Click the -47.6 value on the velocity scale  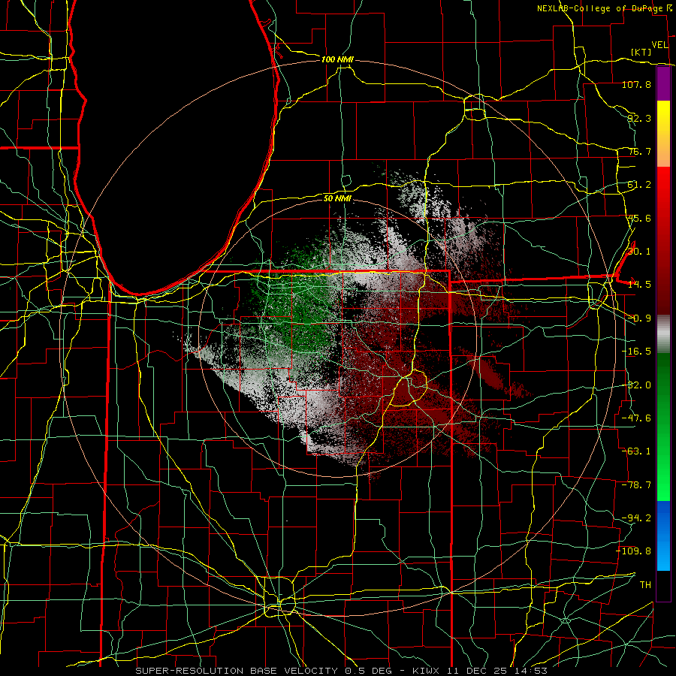click(636, 418)
